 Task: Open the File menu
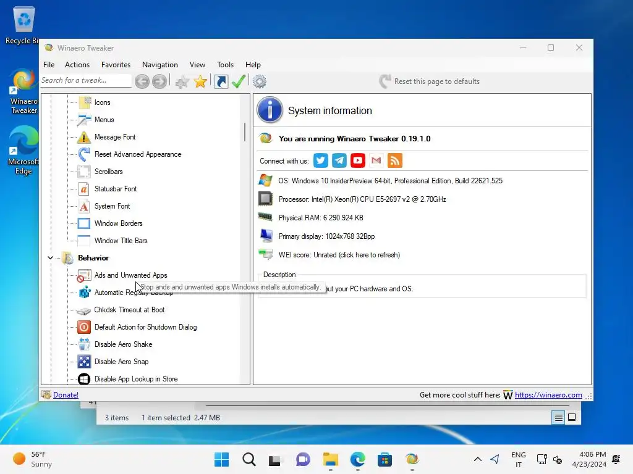point(49,64)
